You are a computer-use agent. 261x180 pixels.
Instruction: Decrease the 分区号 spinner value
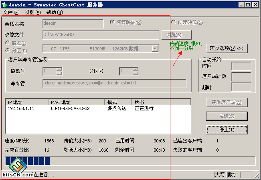point(136,73)
